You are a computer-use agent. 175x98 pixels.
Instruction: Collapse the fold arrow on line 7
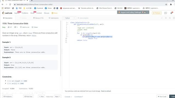click(68, 33)
